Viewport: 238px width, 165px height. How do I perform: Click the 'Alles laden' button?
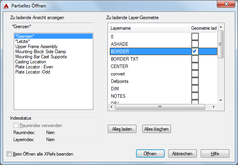(x=122, y=129)
